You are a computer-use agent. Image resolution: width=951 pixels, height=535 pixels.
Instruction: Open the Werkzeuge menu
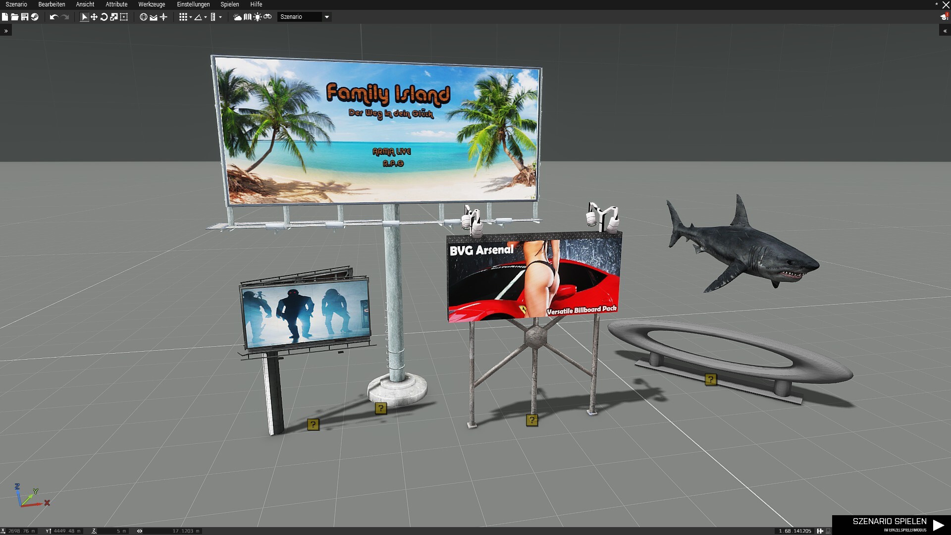(152, 4)
